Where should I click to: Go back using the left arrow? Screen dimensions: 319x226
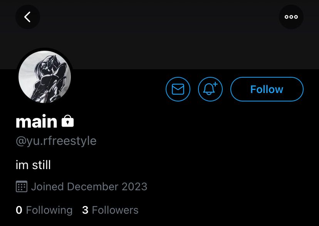point(27,17)
